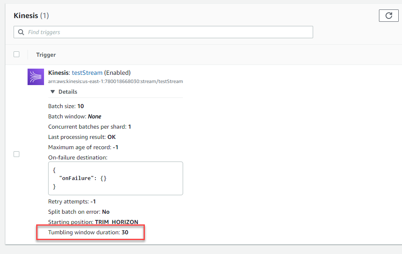Click the Trigger column header
This screenshot has width=402, height=254.
[46, 55]
